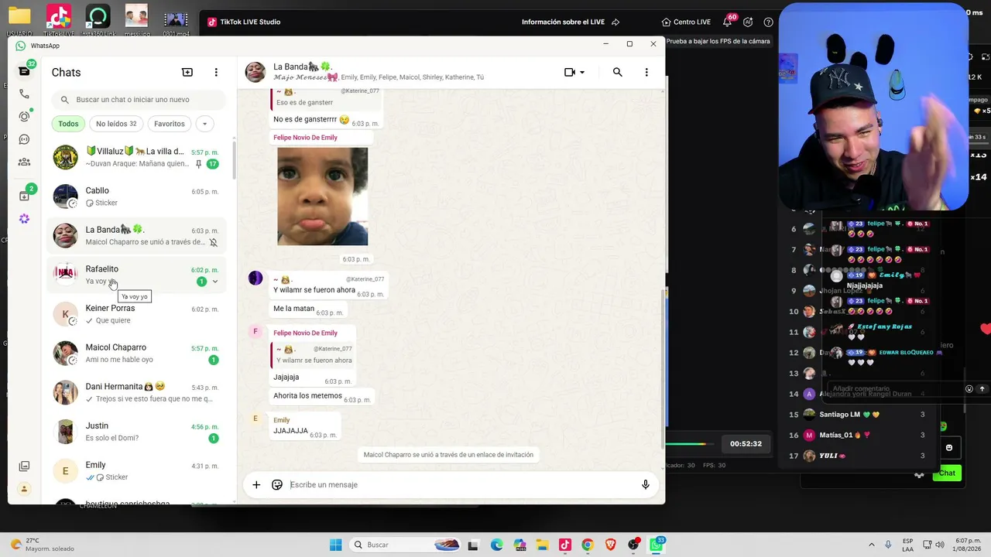Expand the video call options dropdown

582,72
